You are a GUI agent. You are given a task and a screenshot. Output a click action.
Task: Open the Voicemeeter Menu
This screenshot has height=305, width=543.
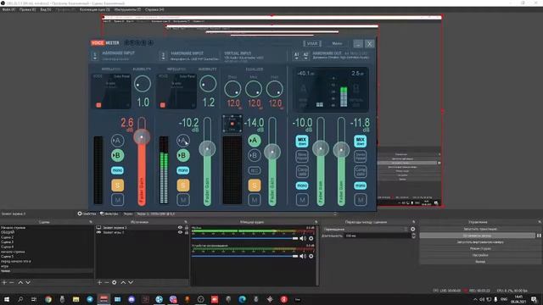337,43
